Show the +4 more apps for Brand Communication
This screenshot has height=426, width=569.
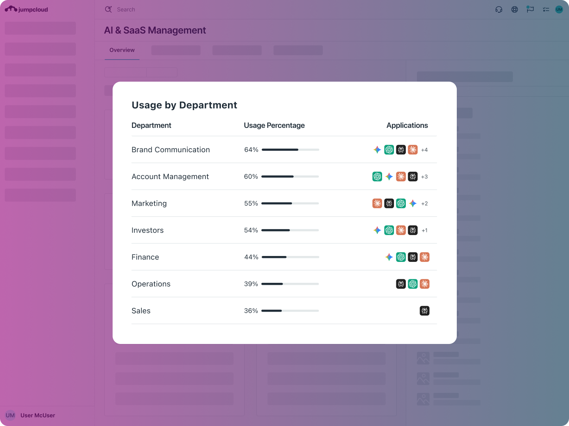point(424,150)
